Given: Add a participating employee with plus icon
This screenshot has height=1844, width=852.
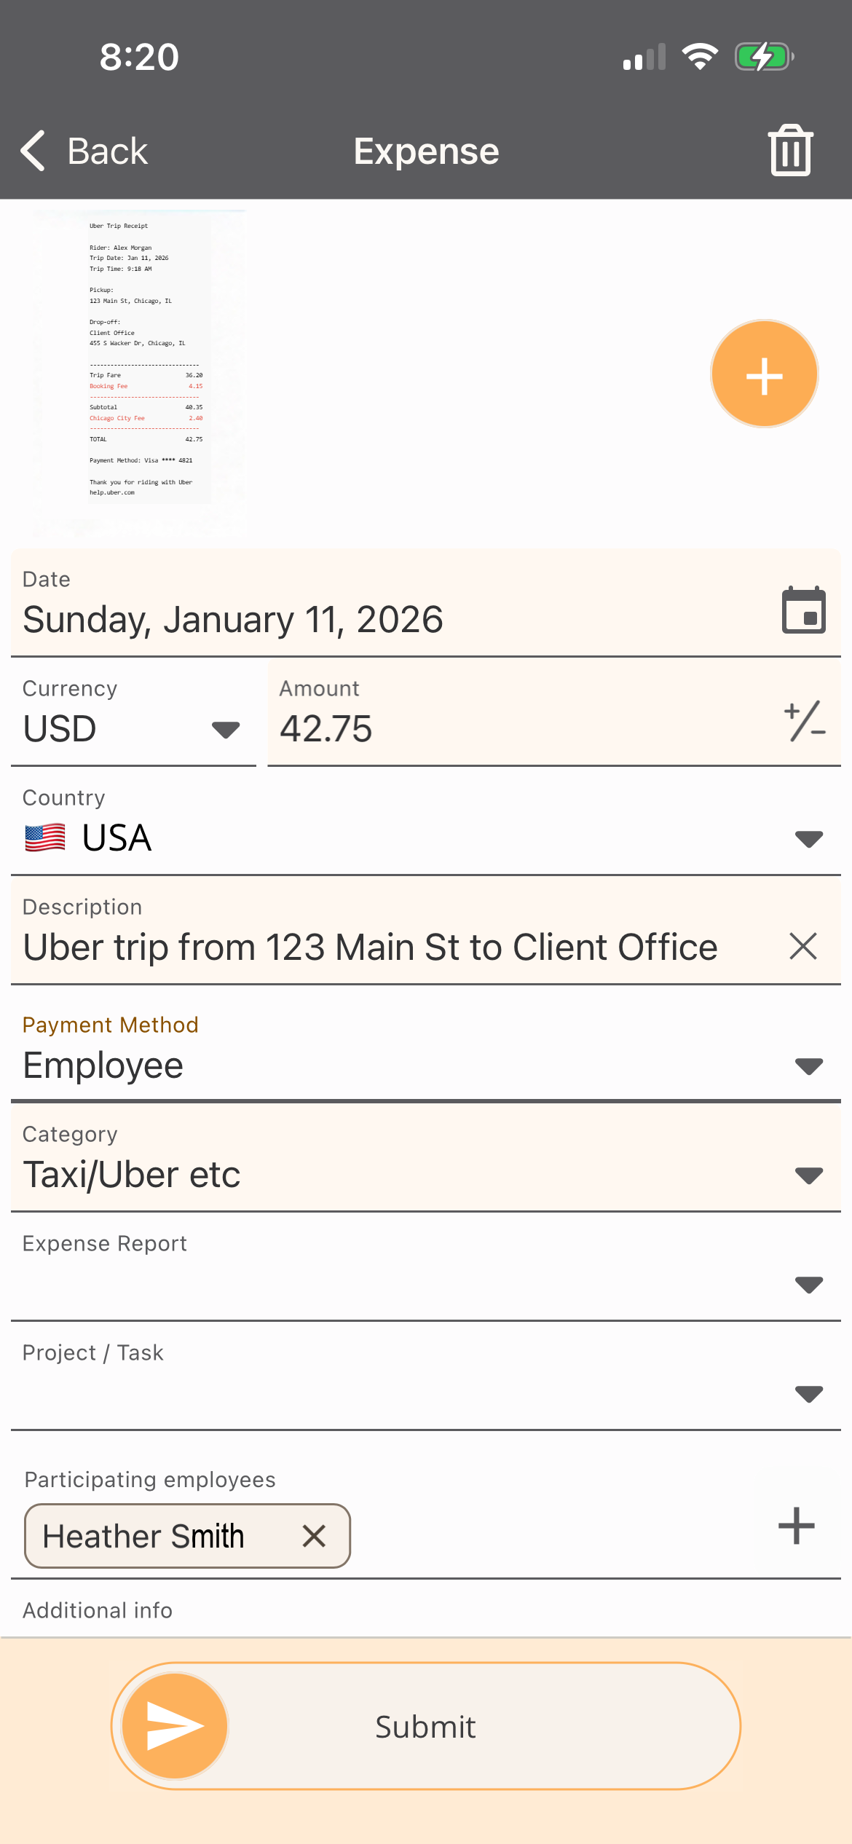Looking at the screenshot, I should point(796,1526).
